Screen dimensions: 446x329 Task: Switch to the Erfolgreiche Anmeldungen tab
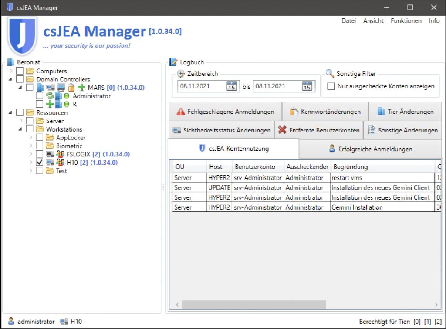tap(370, 149)
